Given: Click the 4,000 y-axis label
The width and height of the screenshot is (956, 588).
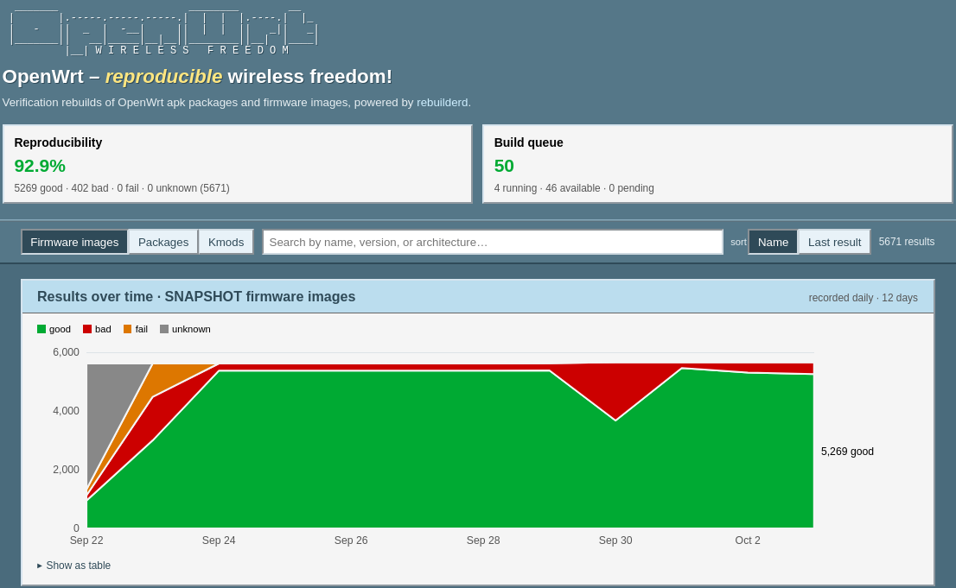Looking at the screenshot, I should (x=66, y=411).
